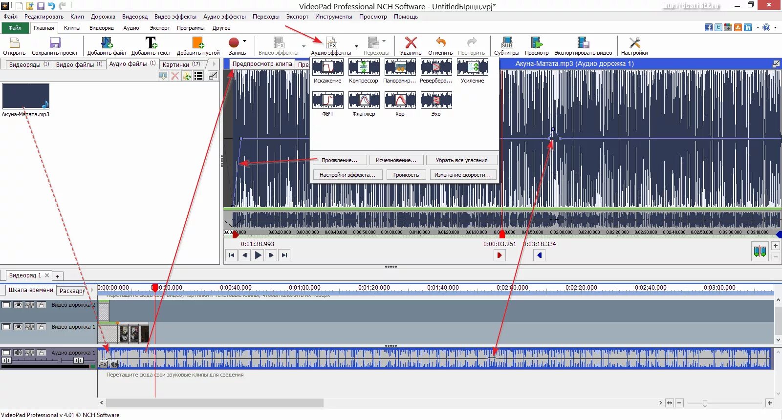Check the select box of Видео дорожка 1
Viewport: 782px width, 420px height.
coord(6,327)
